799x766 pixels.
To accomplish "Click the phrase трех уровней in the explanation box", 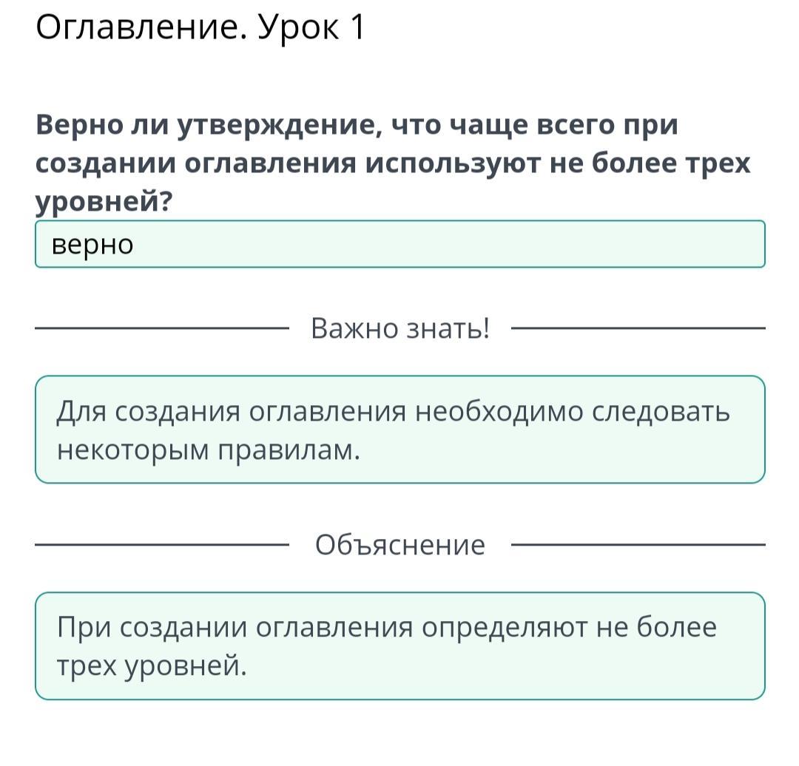I will pos(152,666).
